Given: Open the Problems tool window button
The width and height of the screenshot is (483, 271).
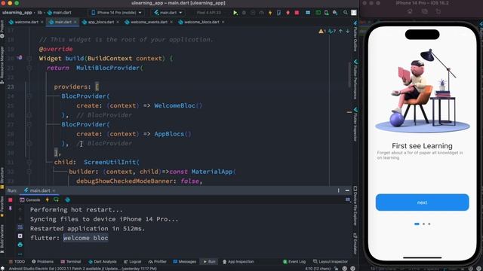Looking at the screenshot, I should (x=42, y=261).
